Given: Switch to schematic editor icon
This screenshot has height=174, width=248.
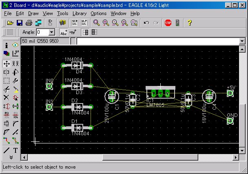Looking at the screenshot, I should [x=50, y=23].
